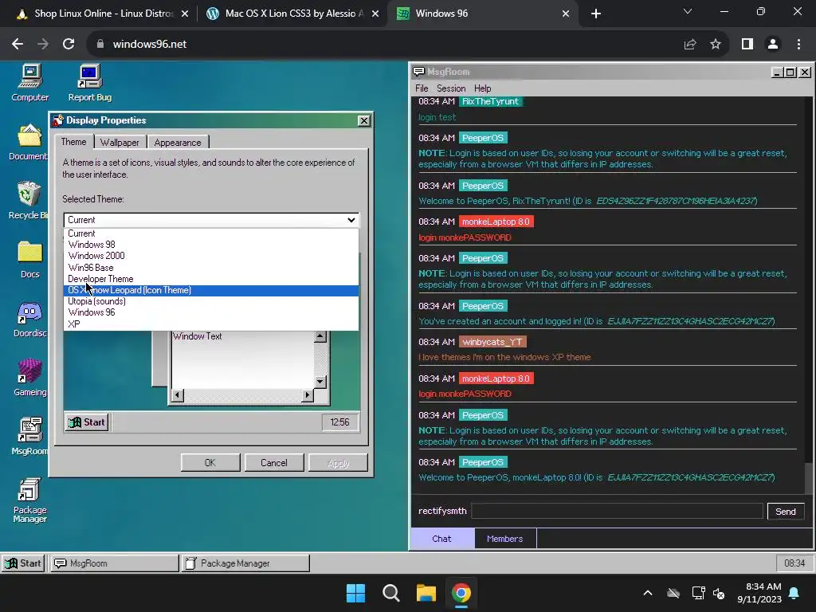Switch to the Theme tab
Screen dimensions: 816x612
coord(73,142)
